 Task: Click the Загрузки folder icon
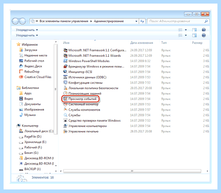21,50
